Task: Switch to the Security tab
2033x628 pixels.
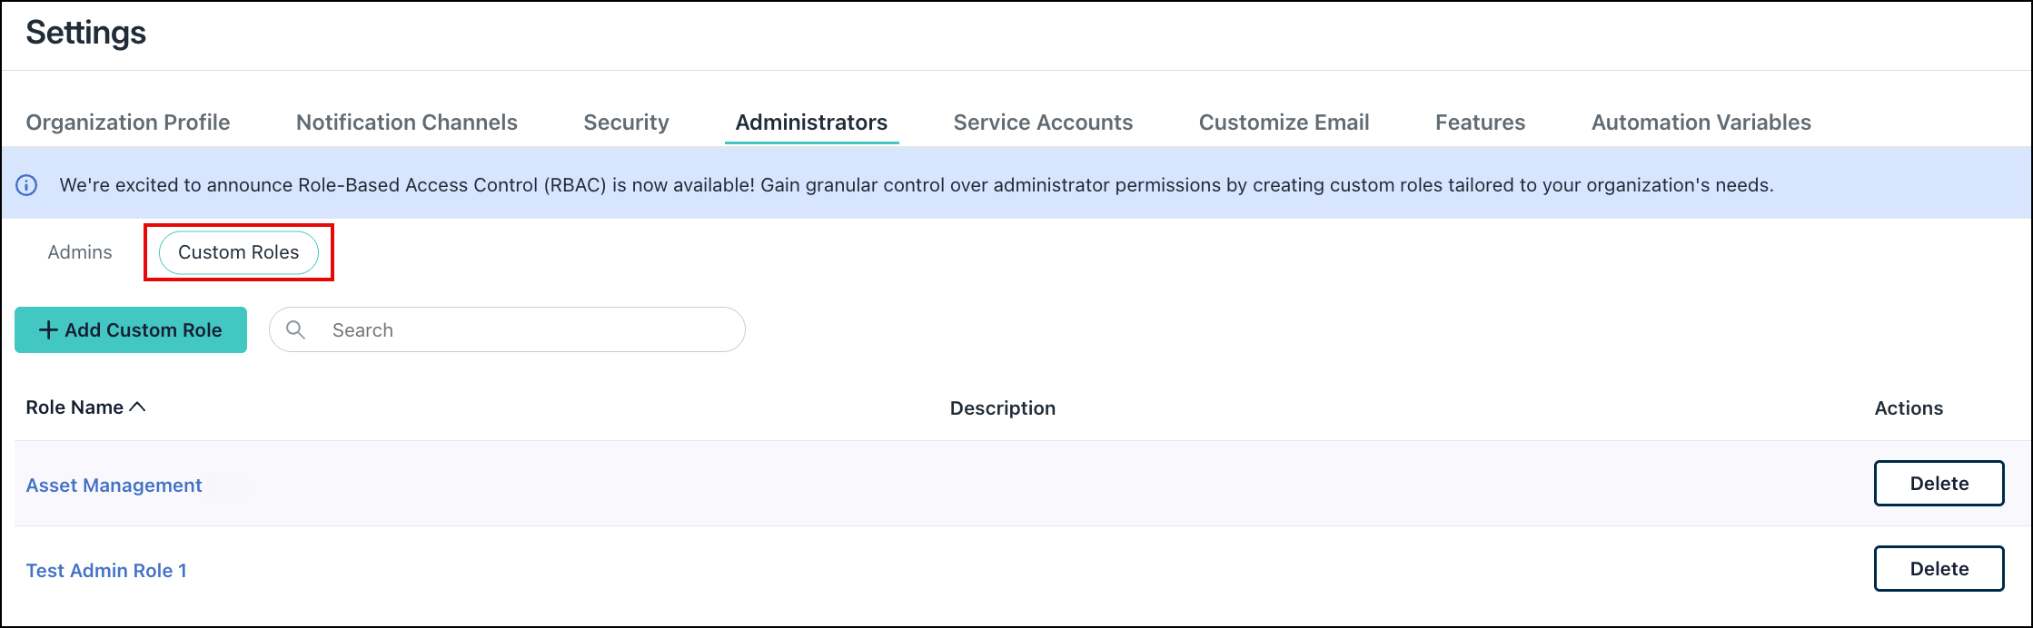Action: point(626,122)
